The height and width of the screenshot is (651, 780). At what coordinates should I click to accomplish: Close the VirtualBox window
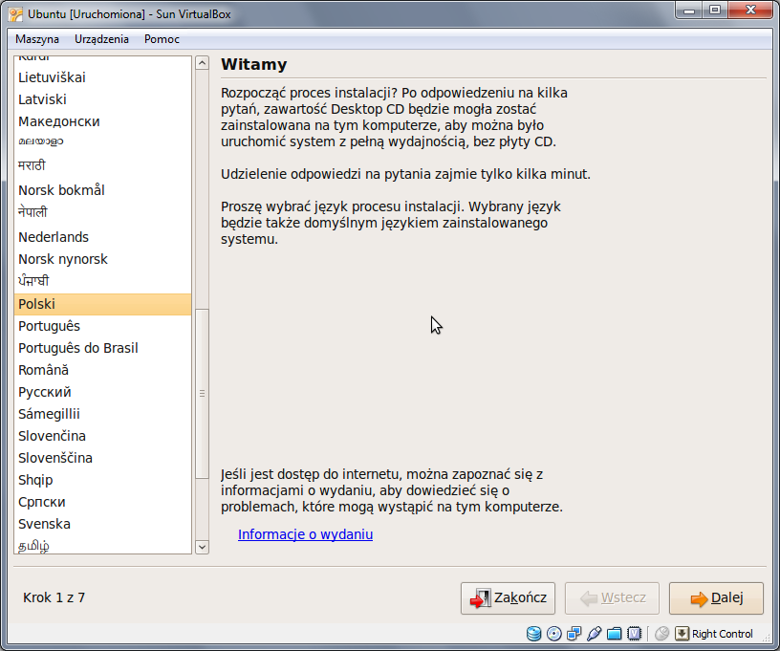(x=750, y=10)
